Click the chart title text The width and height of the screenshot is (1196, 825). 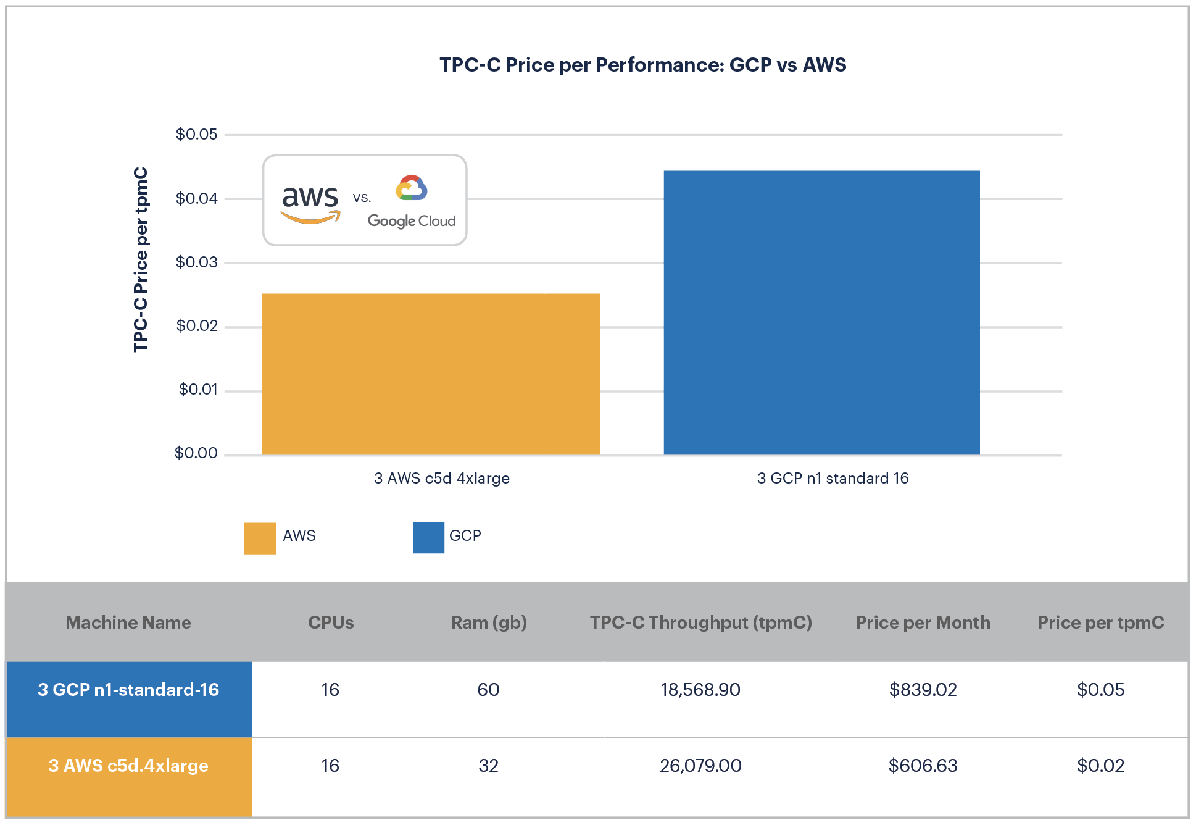(642, 65)
